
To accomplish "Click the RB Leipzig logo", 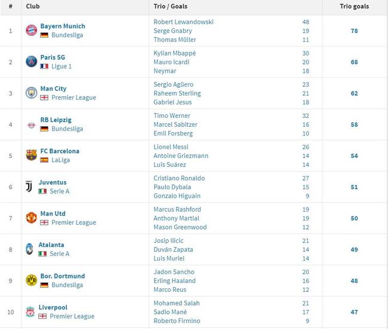I will click(x=31, y=126).
